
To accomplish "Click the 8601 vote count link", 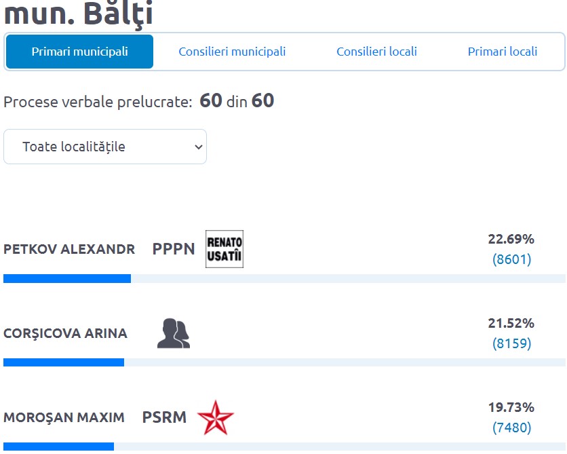I will (x=511, y=259).
